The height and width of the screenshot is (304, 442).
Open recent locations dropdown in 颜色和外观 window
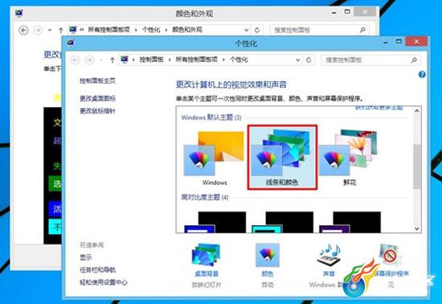50,30
